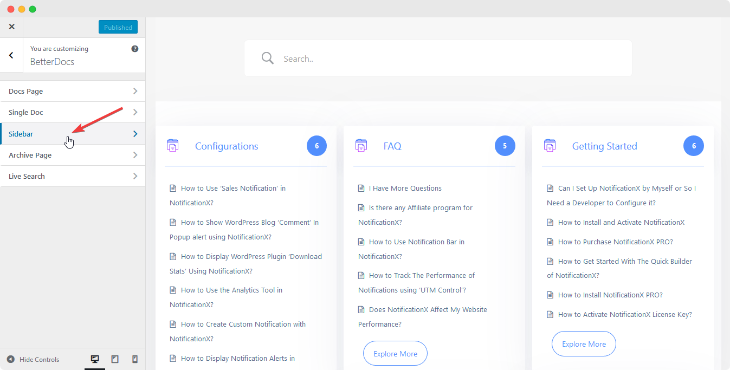Expand the chevron beside Archive Page
730x370 pixels.
(135, 155)
